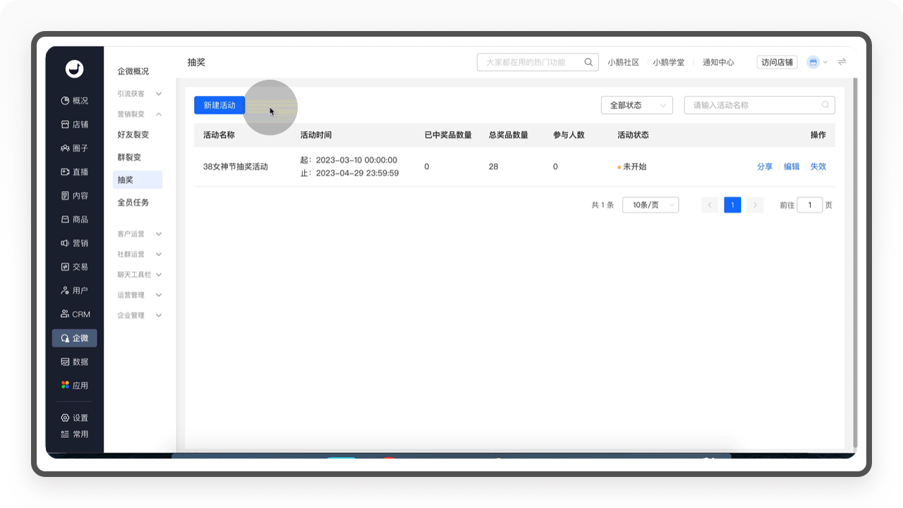Click the 新建活动 button
The width and height of the screenshot is (903, 508).
(x=219, y=105)
